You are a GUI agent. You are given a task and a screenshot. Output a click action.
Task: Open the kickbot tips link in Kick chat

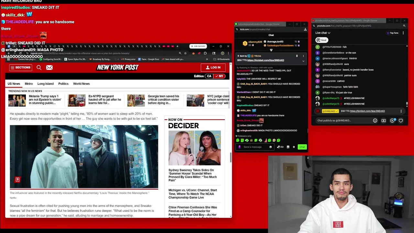point(266,60)
